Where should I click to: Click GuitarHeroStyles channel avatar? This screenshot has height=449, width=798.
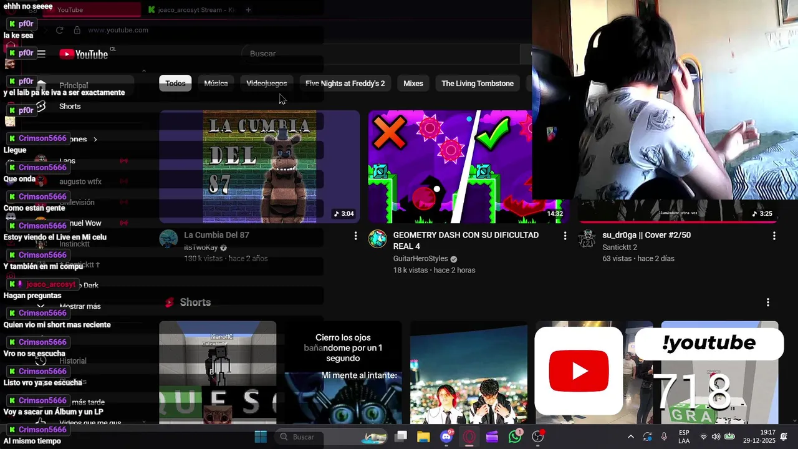click(x=377, y=239)
